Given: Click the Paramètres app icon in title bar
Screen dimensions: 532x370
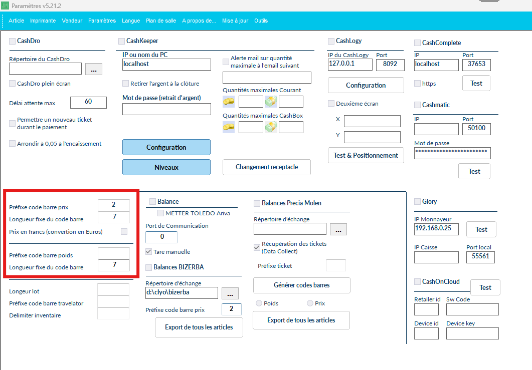Looking at the screenshot, I should point(5,5).
